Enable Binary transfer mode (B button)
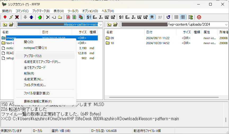229x134 pixels. point(74,17)
